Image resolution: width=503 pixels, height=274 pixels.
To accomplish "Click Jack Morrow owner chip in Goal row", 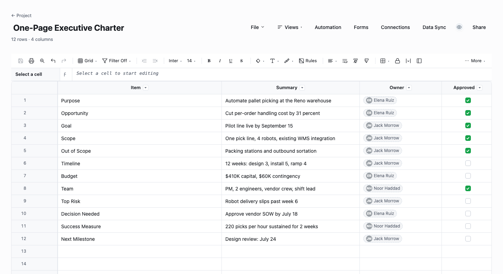I will click(x=382, y=125).
